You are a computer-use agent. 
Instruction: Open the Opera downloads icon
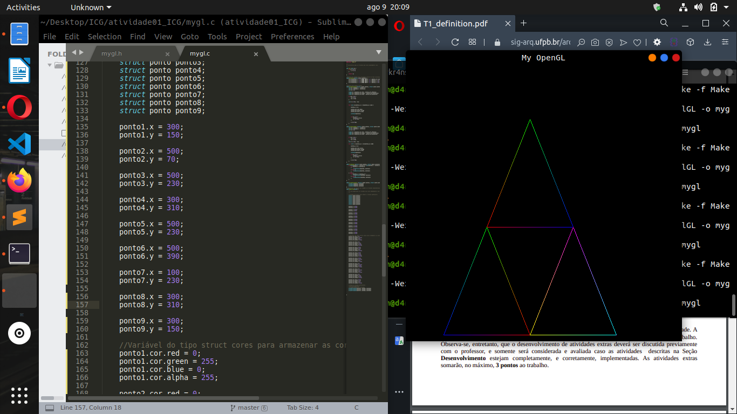[707, 42]
